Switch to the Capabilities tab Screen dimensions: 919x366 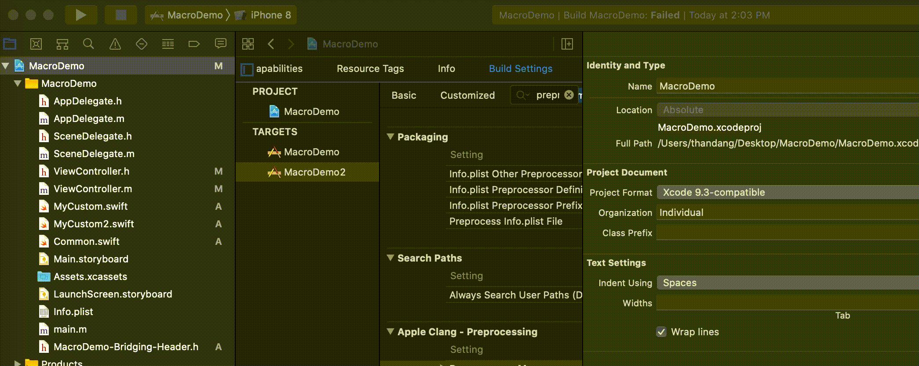pyautogui.click(x=279, y=68)
